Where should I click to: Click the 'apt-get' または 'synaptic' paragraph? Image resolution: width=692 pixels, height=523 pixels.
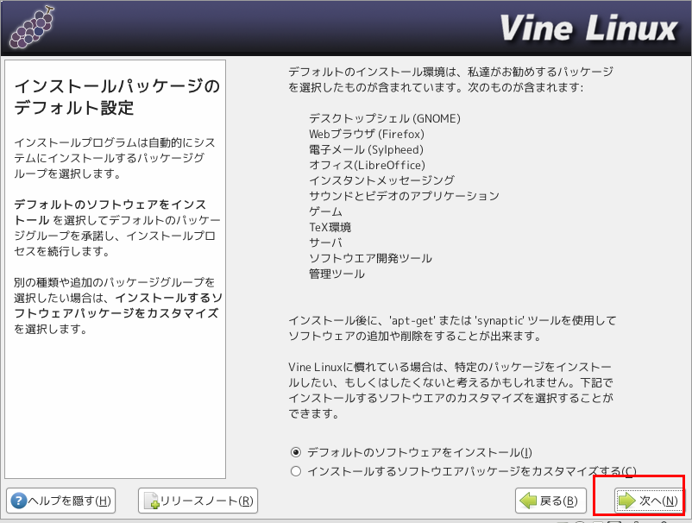click(x=452, y=328)
